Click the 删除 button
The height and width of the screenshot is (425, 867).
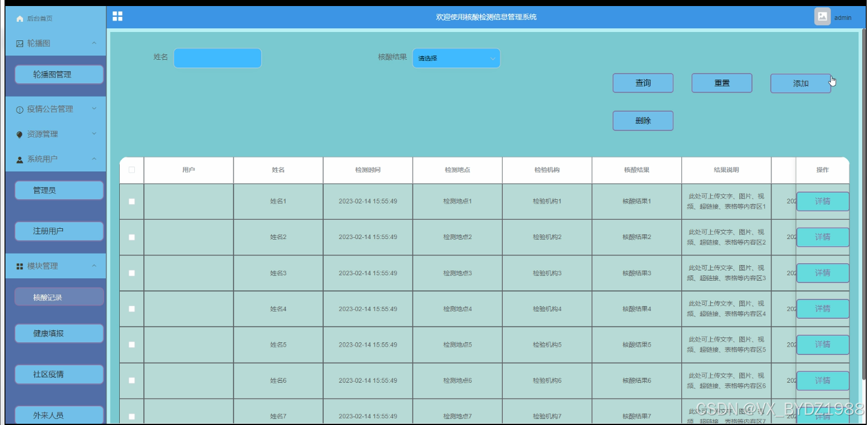click(x=643, y=121)
